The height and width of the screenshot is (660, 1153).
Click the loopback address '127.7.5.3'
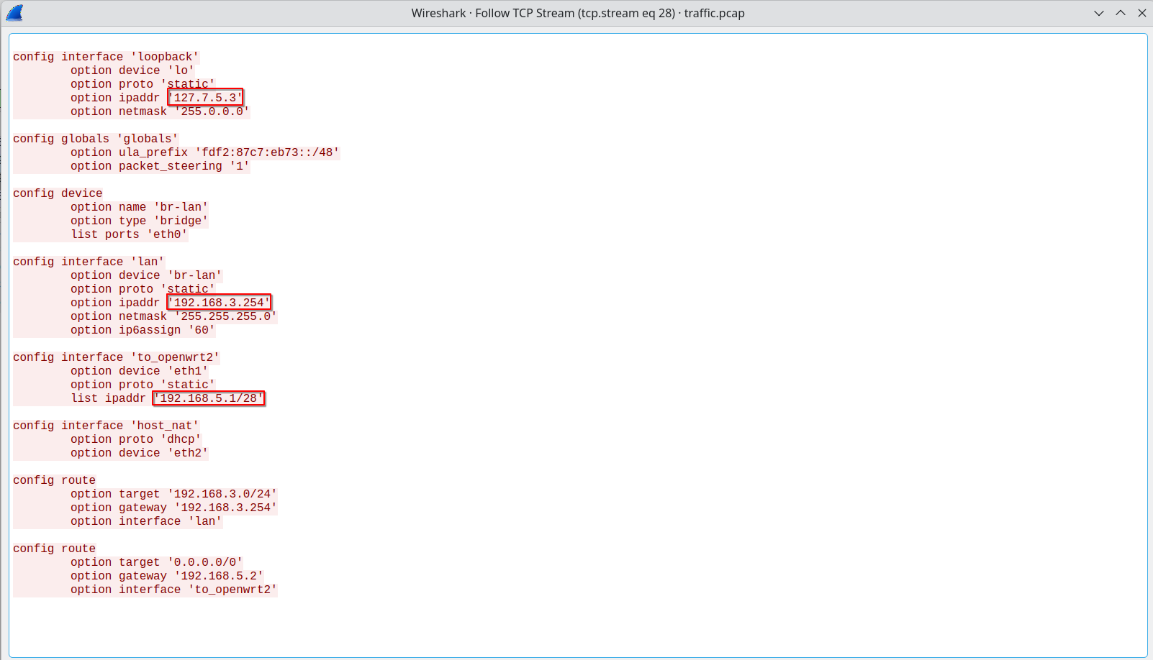click(x=205, y=98)
